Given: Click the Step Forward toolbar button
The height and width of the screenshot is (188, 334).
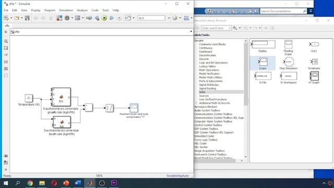Looking at the screenshot, I should pyautogui.click(x=112, y=18).
